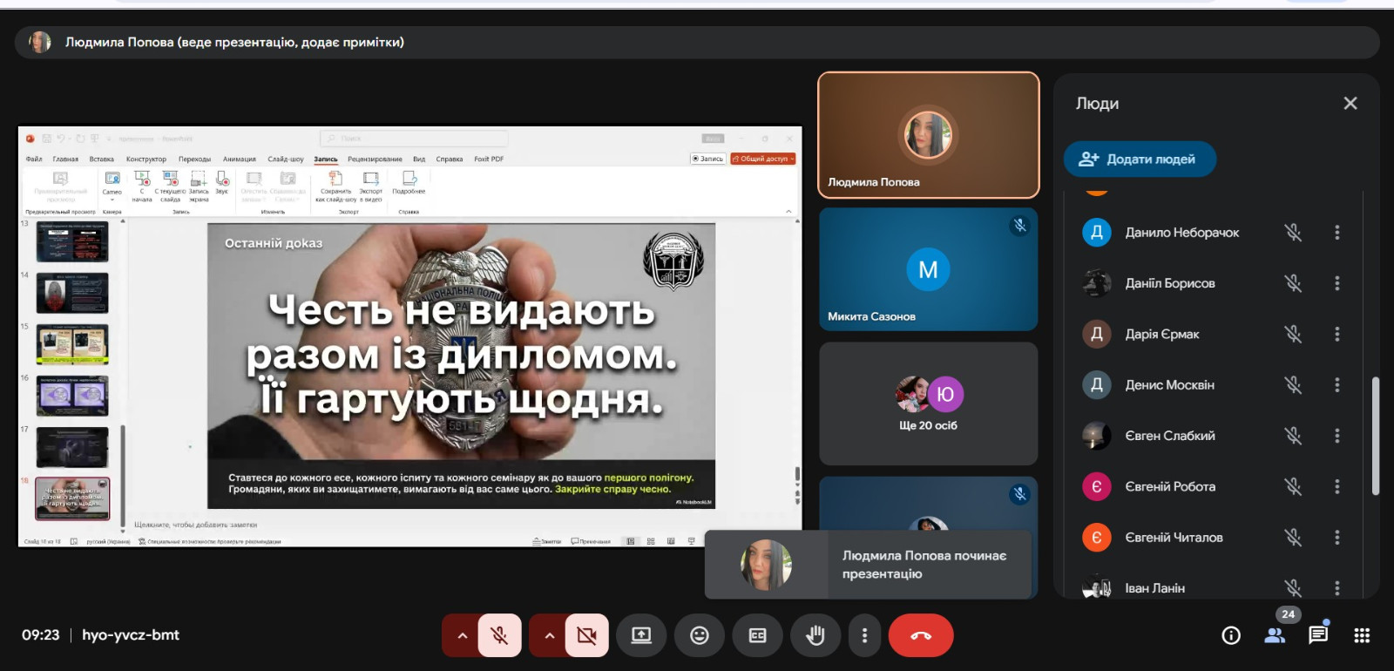Click muted mic icon for Данило Неборачок
Screen dimensions: 1394x671
pos(1293,233)
